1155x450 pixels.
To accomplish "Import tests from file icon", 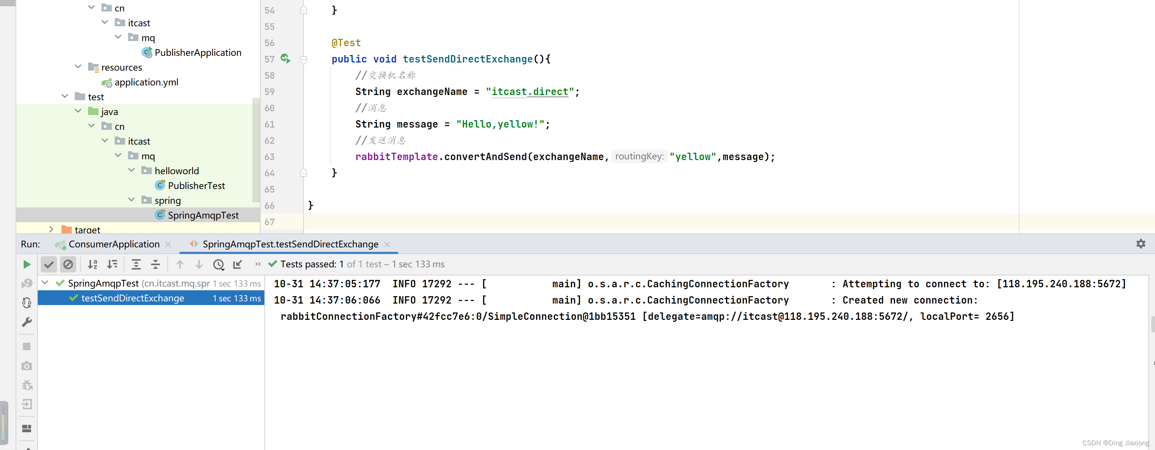I will tap(238, 264).
